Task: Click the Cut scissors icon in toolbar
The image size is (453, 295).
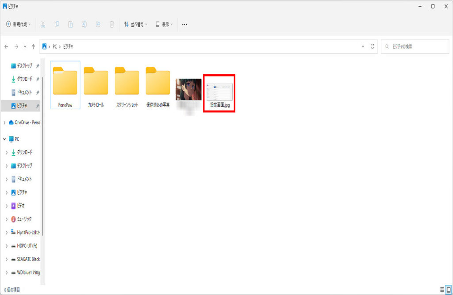Action: click(43, 24)
